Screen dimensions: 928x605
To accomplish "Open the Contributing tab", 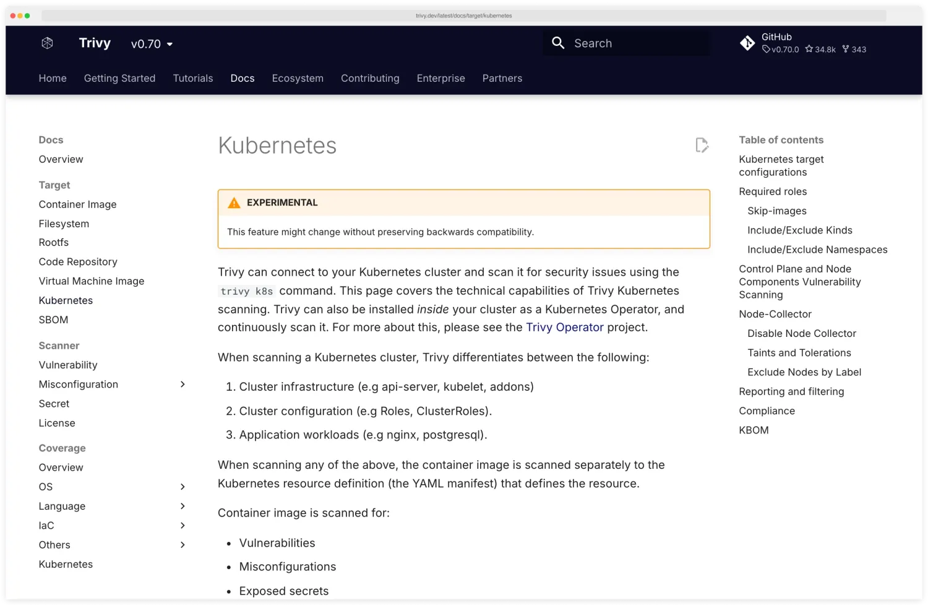I will (x=370, y=78).
